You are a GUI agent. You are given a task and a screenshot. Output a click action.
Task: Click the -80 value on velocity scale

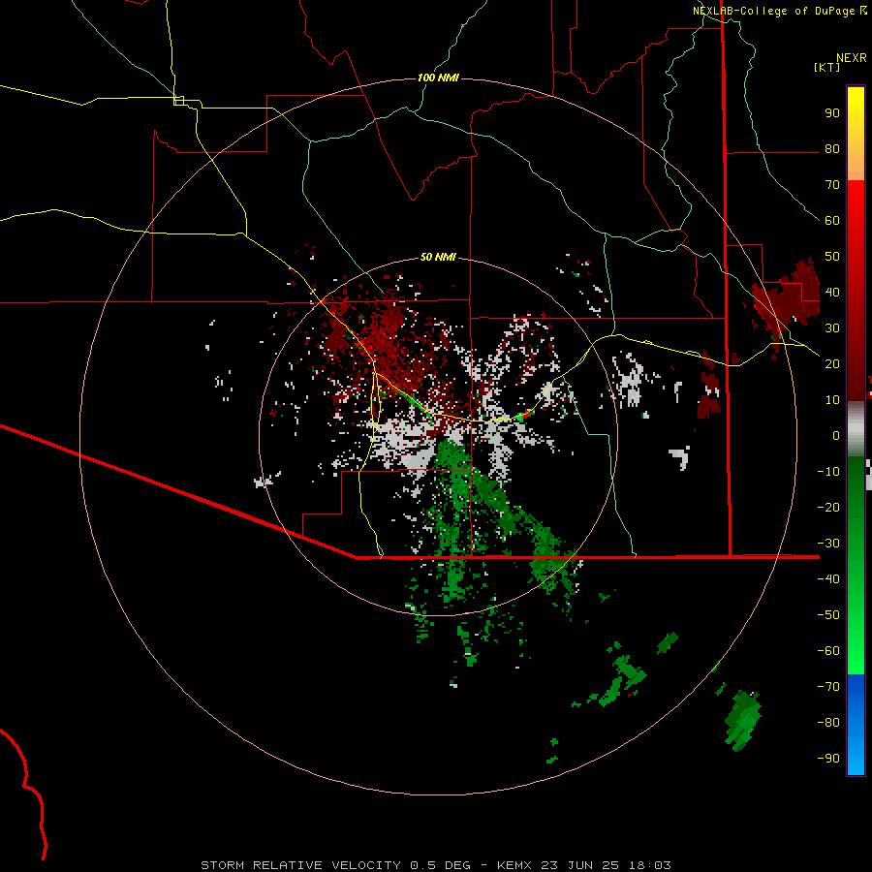pyautogui.click(x=828, y=723)
